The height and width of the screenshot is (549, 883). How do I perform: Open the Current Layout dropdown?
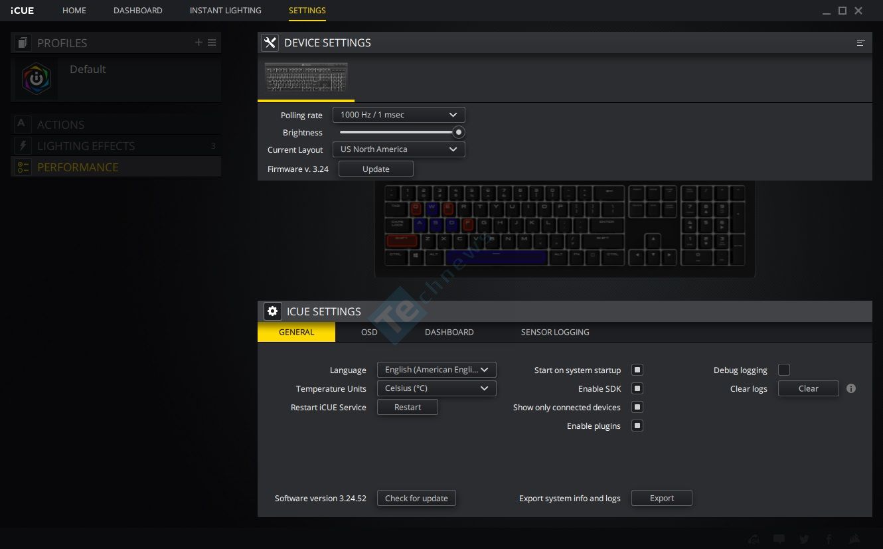tap(398, 149)
